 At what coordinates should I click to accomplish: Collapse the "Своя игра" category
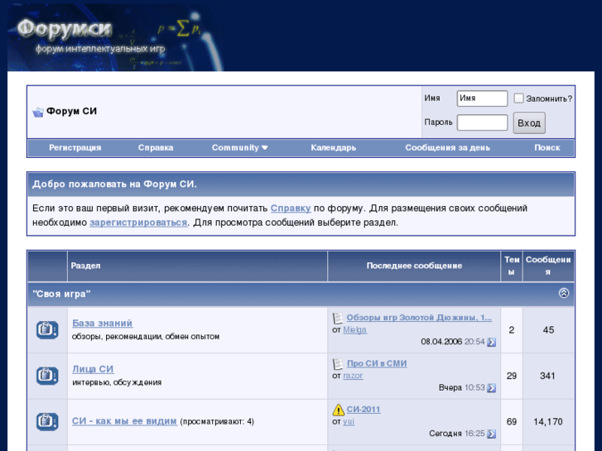pyautogui.click(x=564, y=293)
